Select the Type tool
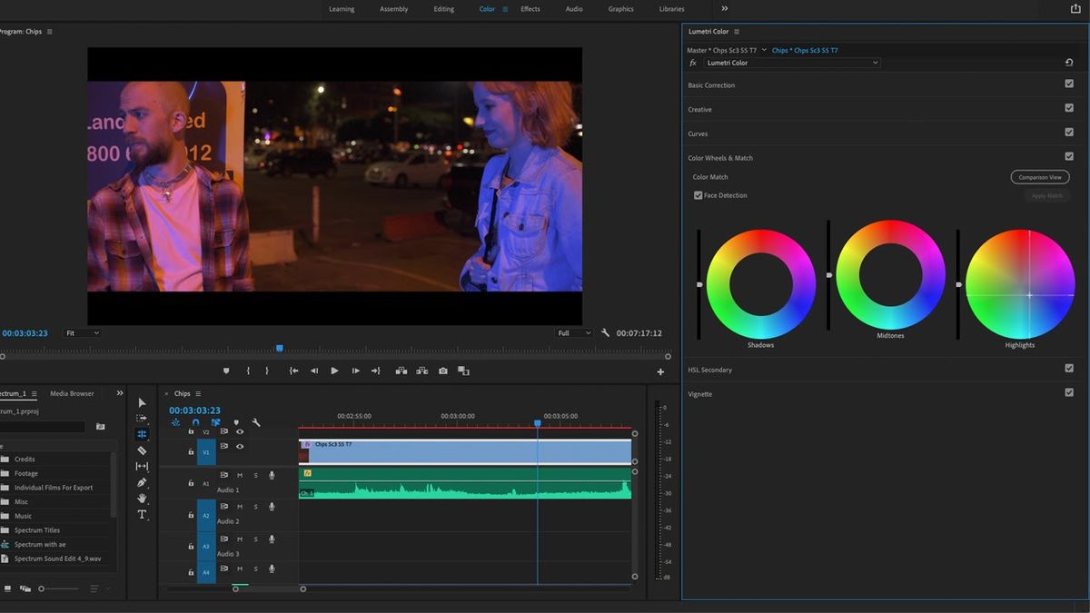 tap(142, 514)
